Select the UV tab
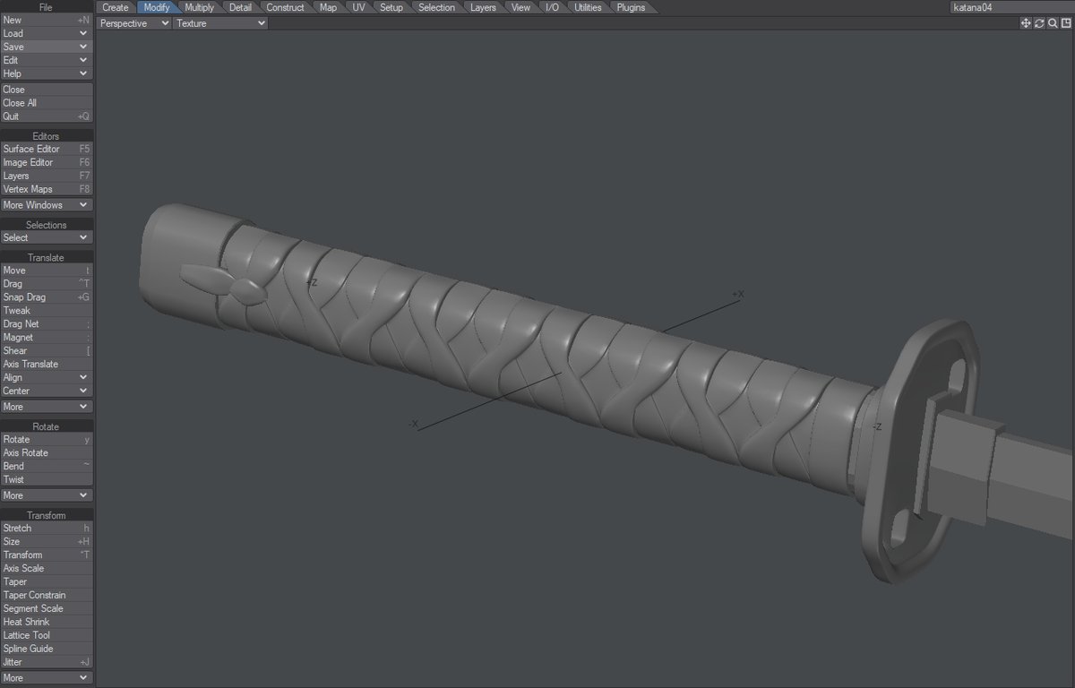Viewport: 1075px width, 688px height. tap(358, 7)
